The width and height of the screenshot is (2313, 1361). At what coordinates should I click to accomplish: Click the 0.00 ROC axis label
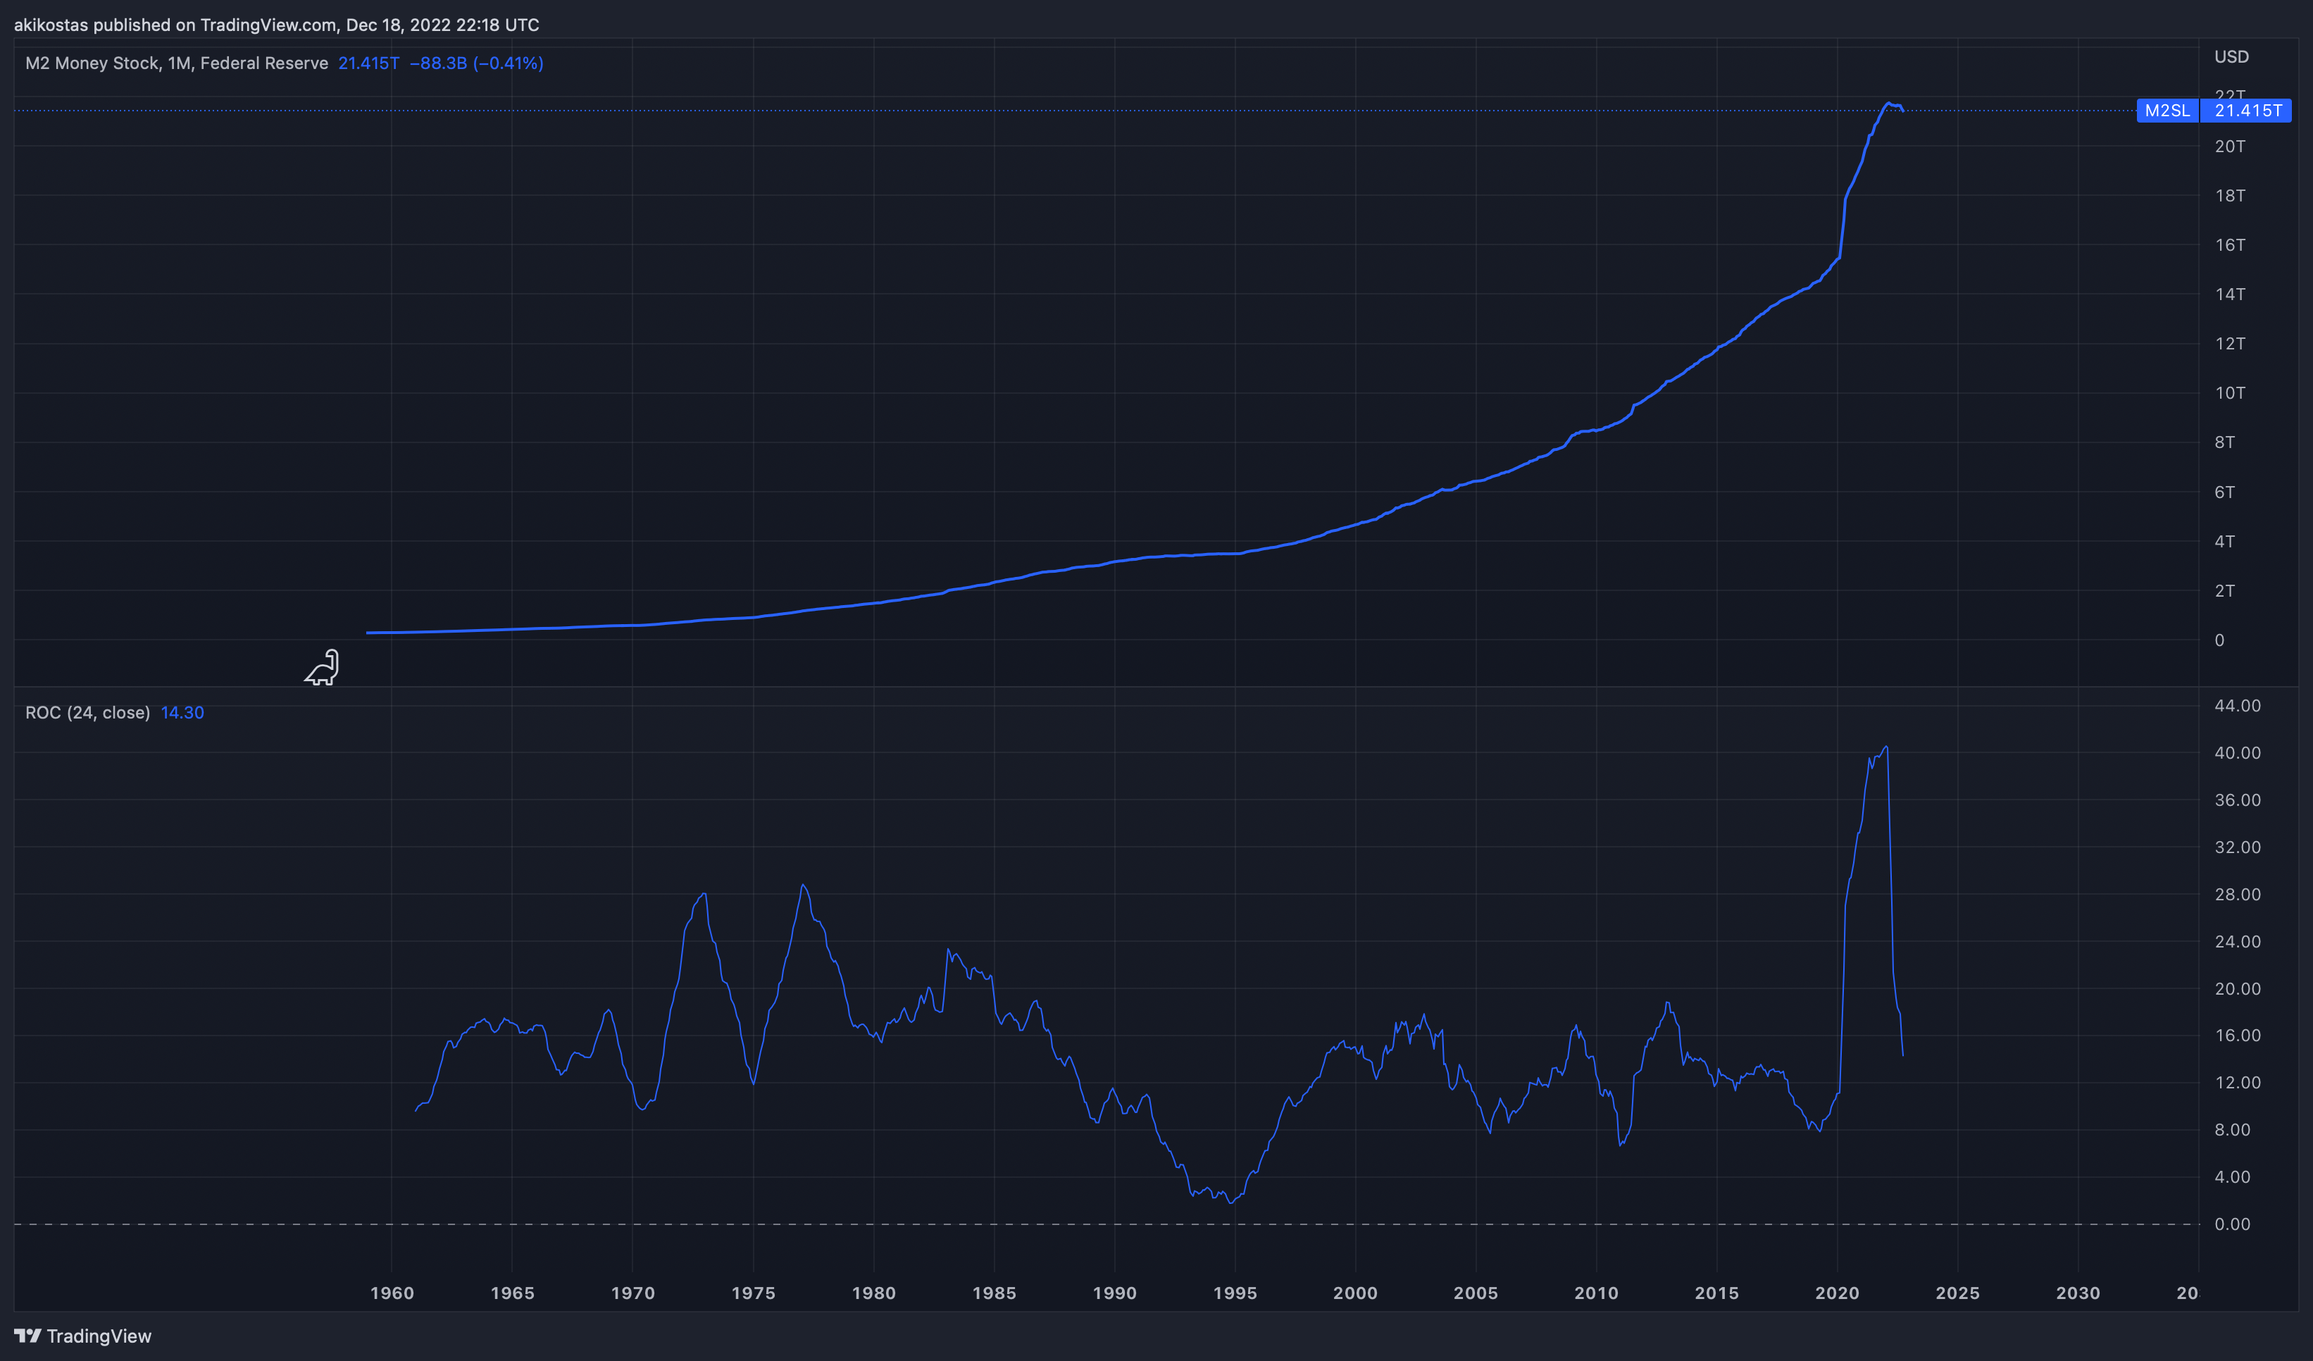coord(2232,1224)
